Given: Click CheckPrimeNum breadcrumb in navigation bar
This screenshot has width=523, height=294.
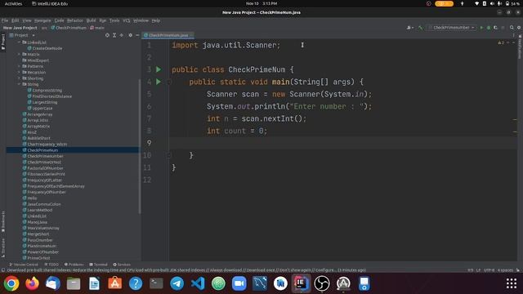Looking at the screenshot, I should click(x=69, y=28).
